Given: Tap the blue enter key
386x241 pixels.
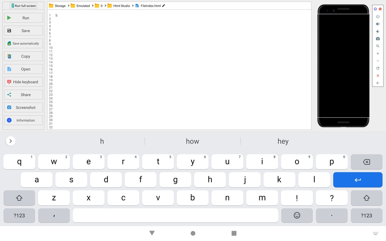Looking at the screenshot, I should (358, 180).
